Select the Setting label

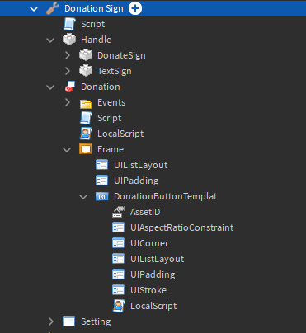(96, 321)
